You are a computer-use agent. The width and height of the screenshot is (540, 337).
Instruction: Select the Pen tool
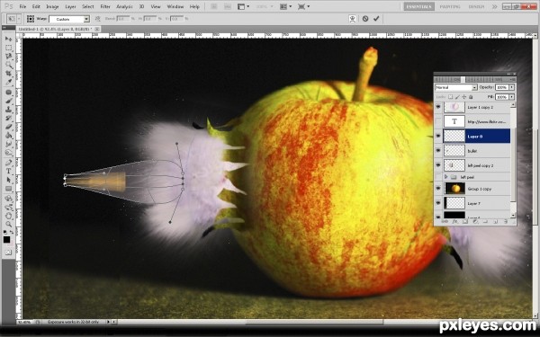(x=8, y=163)
